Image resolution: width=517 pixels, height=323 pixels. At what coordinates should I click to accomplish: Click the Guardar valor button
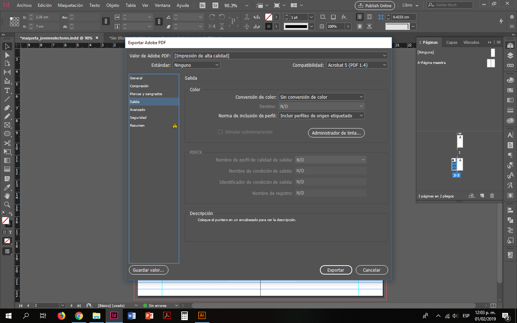(148, 270)
